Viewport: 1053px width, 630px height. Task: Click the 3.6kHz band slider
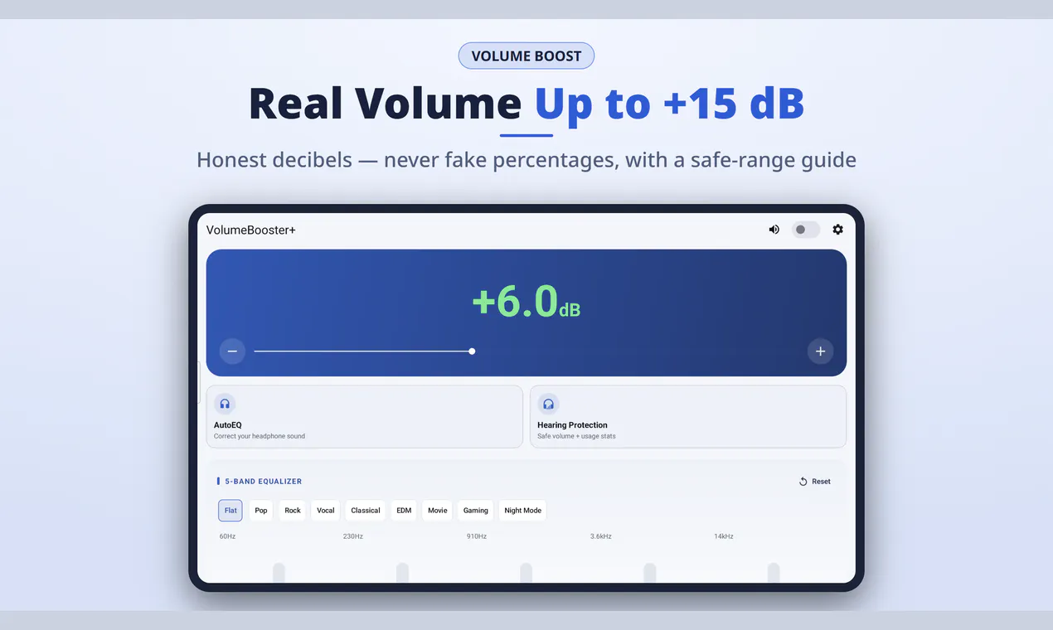(650, 573)
